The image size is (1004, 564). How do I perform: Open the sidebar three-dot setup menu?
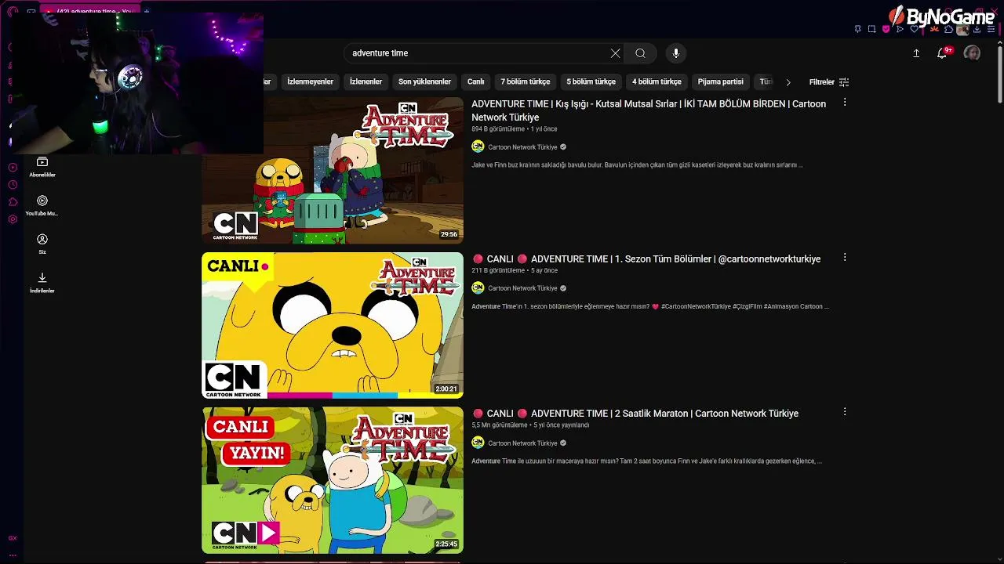pos(13,555)
